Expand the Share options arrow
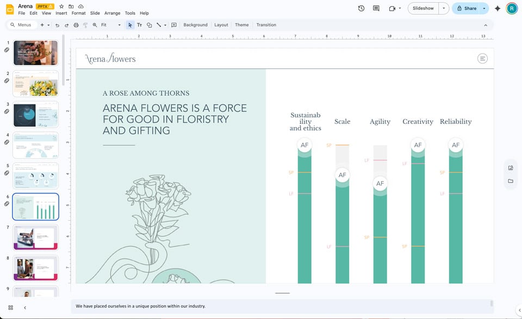 [484, 8]
